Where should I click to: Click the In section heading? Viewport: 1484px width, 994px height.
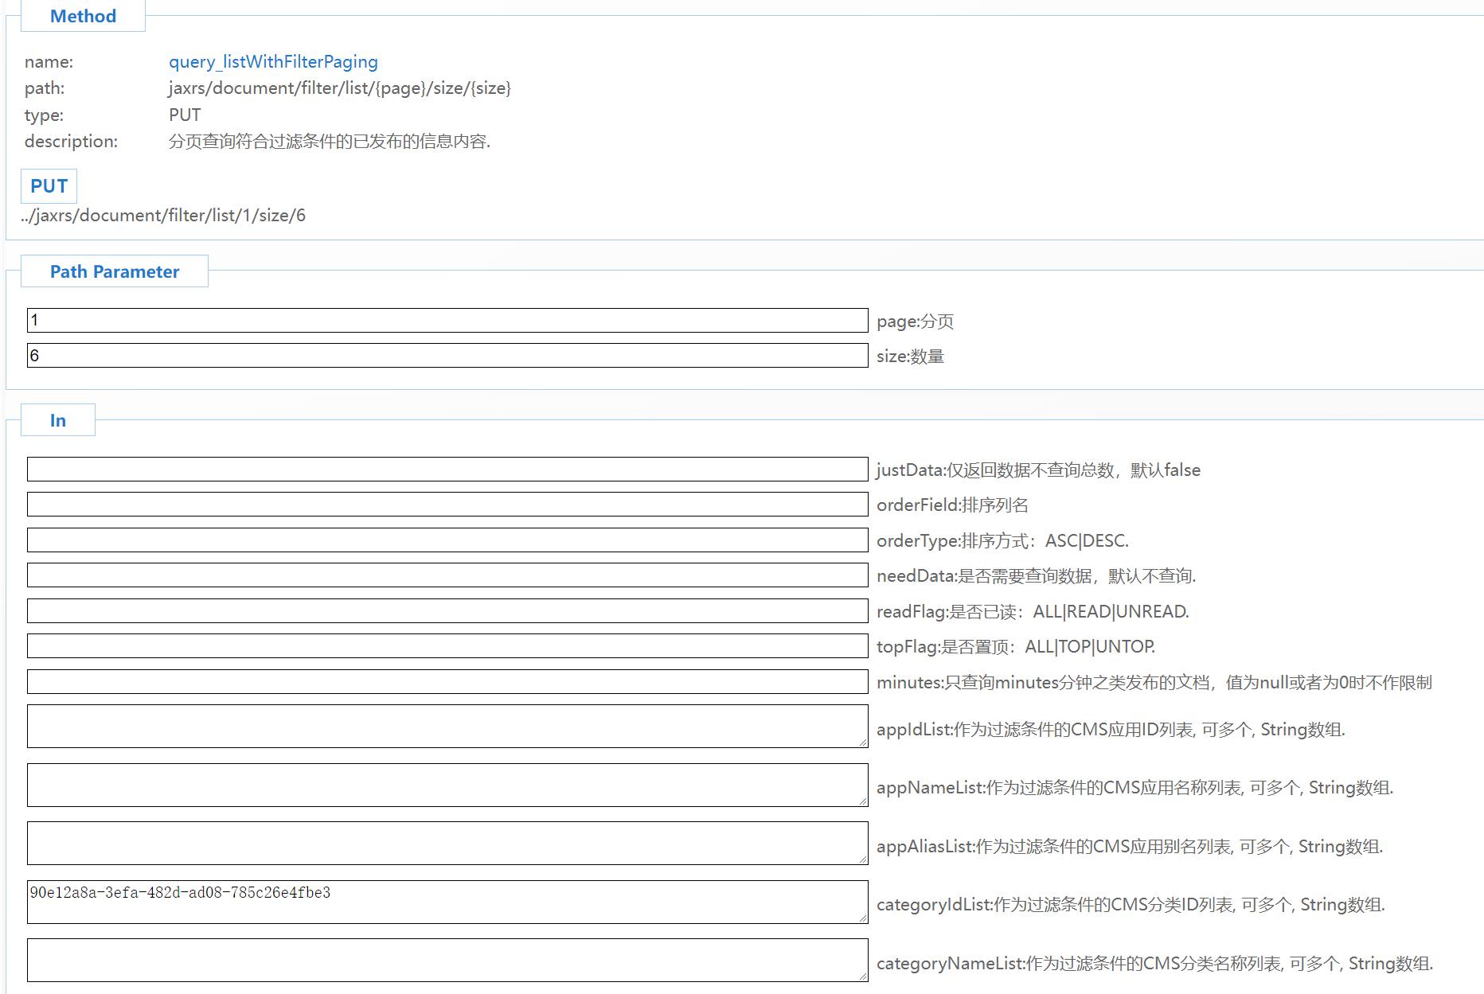coord(58,420)
